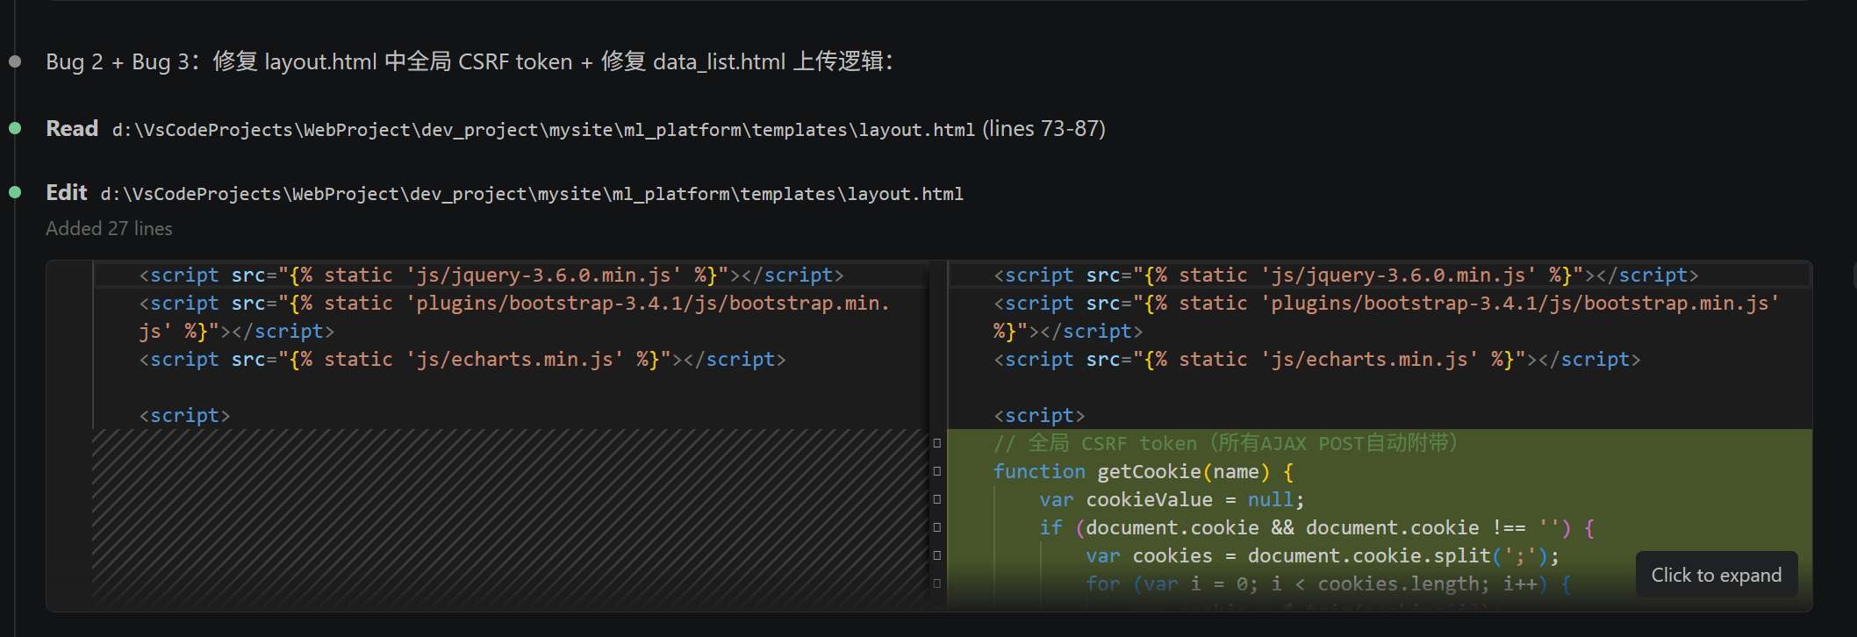This screenshot has width=1857, height=637.
Task: Click the 'for (var i = 0' loop line
Action: [x=1328, y=584]
